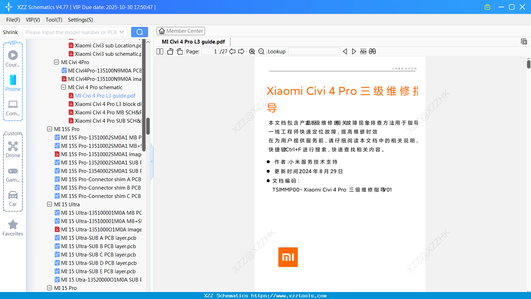
Task: Click the blue search magnifier button
Action: pyautogui.click(x=139, y=32)
